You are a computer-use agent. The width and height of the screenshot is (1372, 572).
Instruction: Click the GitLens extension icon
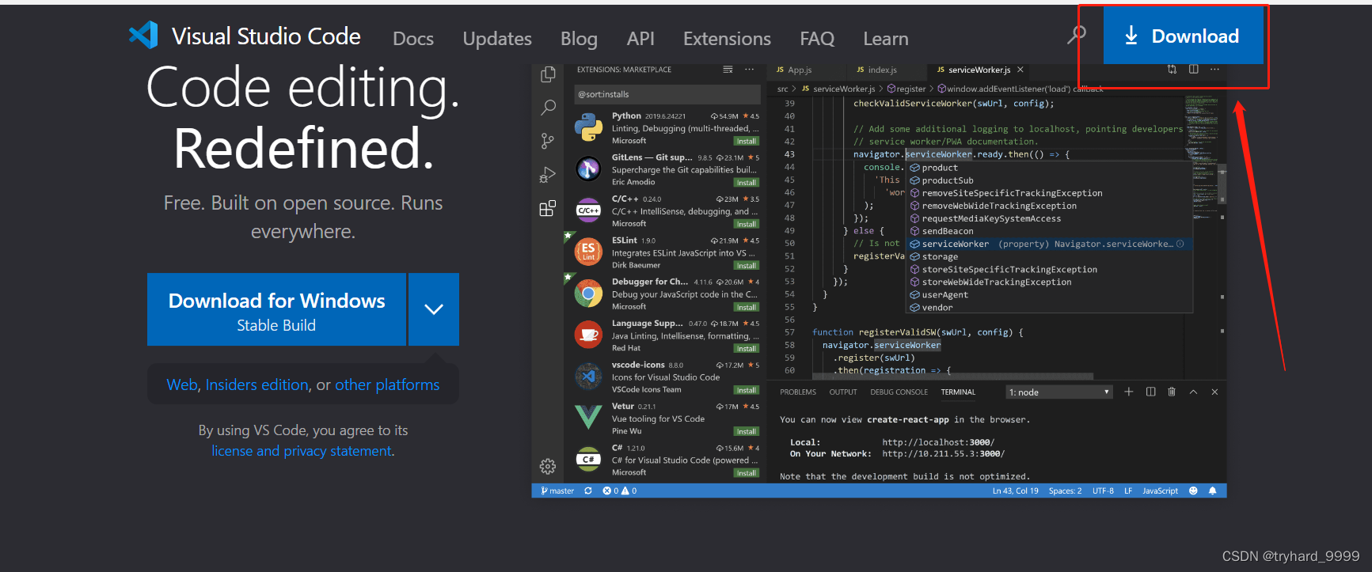[588, 169]
